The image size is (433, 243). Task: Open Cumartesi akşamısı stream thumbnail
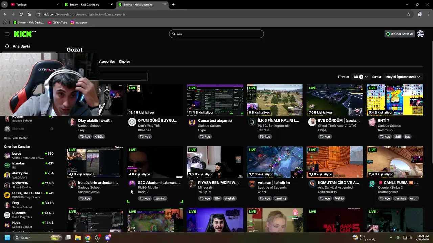215,100
